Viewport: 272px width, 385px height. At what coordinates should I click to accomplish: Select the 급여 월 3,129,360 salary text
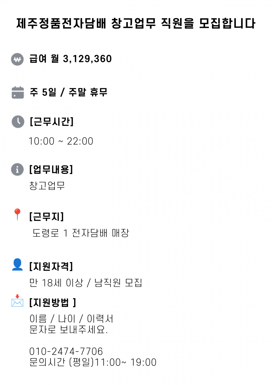click(71, 59)
